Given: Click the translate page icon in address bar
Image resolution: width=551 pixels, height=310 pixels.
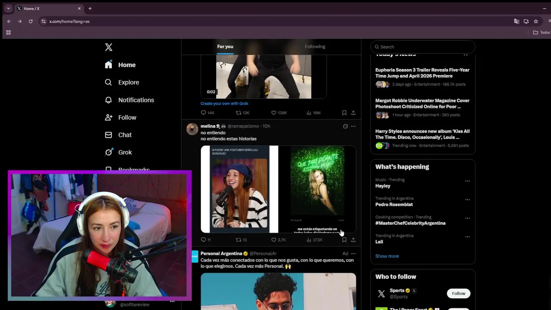Looking at the screenshot, I should tap(517, 21).
